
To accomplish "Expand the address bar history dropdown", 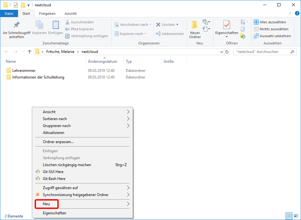I will click(x=221, y=52).
